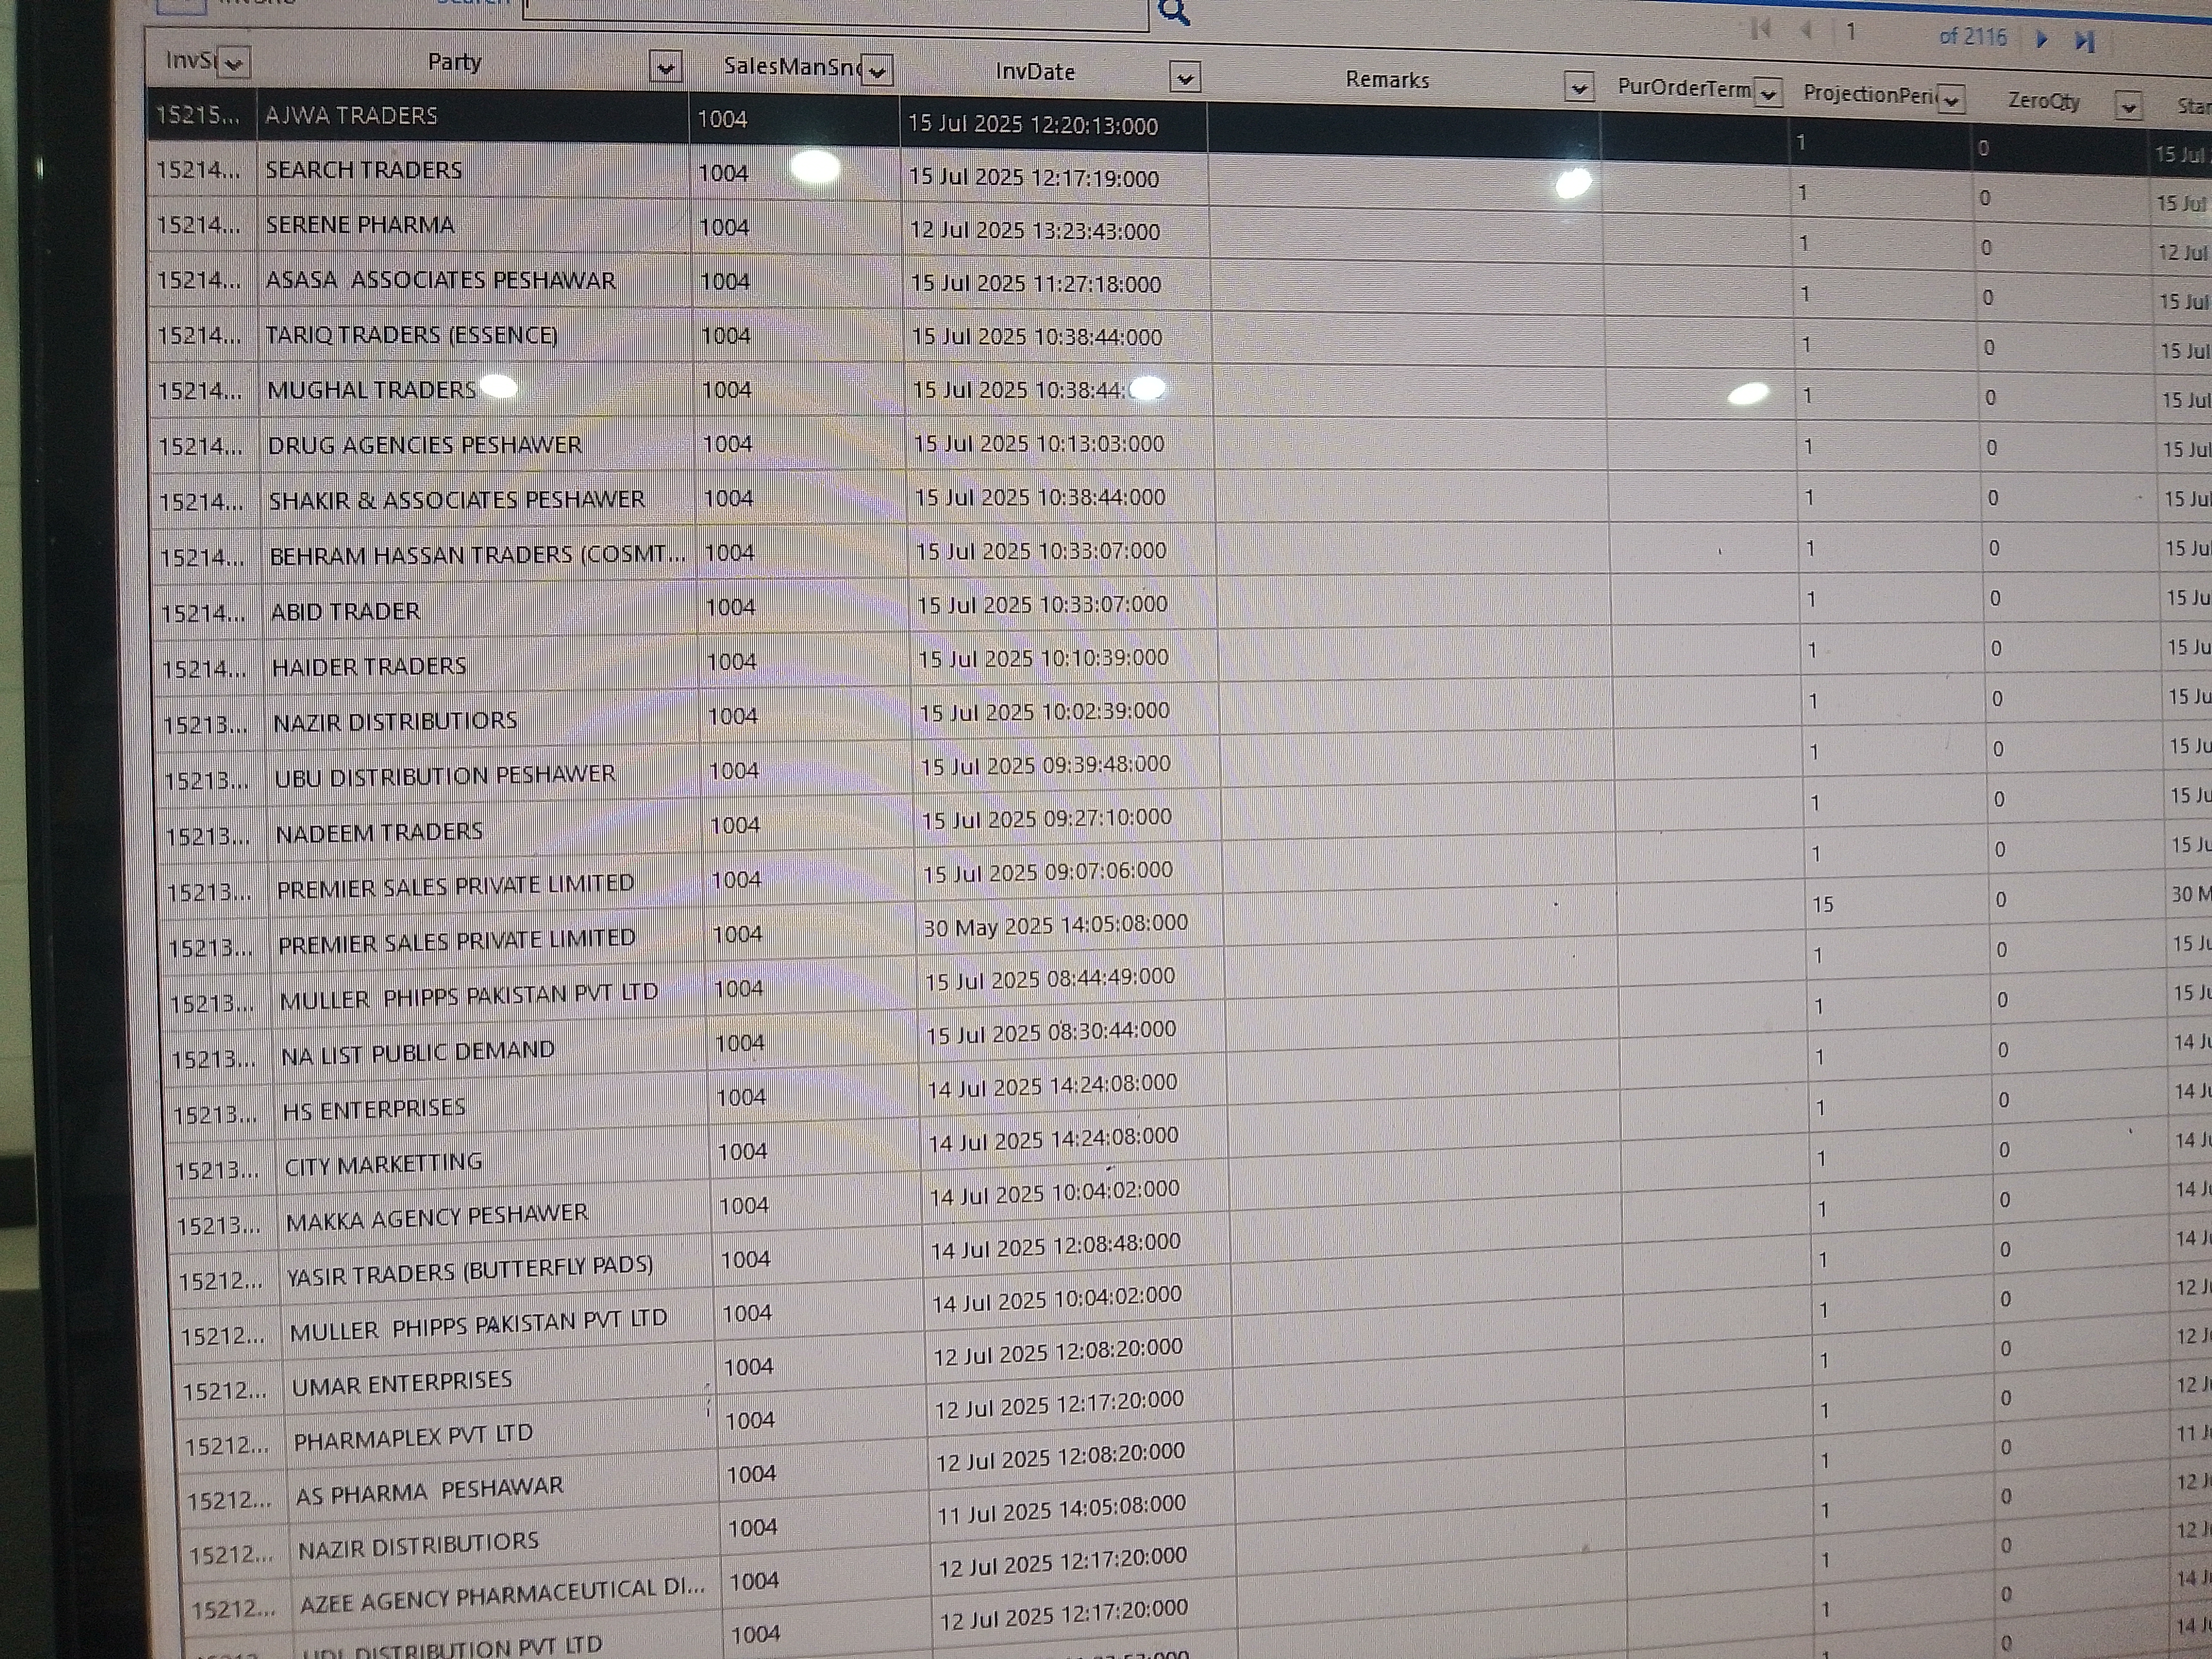Open the SalesManSno column filter dropdown
The width and height of the screenshot is (2212, 1659).
[x=877, y=71]
